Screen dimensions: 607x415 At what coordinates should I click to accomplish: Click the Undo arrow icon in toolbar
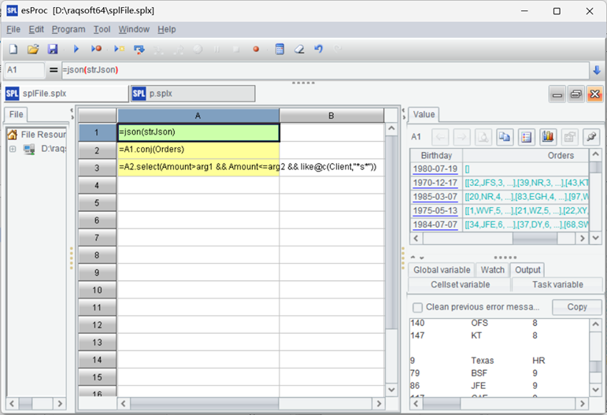(x=318, y=49)
